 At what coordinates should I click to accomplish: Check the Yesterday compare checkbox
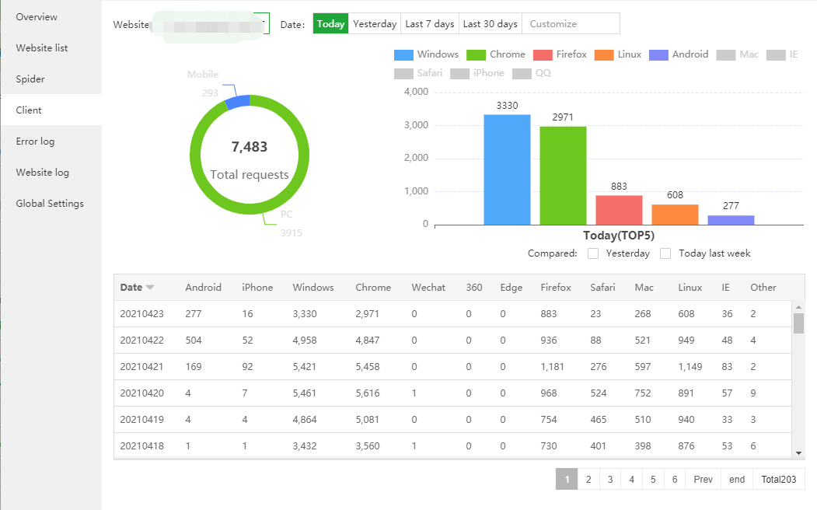point(593,253)
